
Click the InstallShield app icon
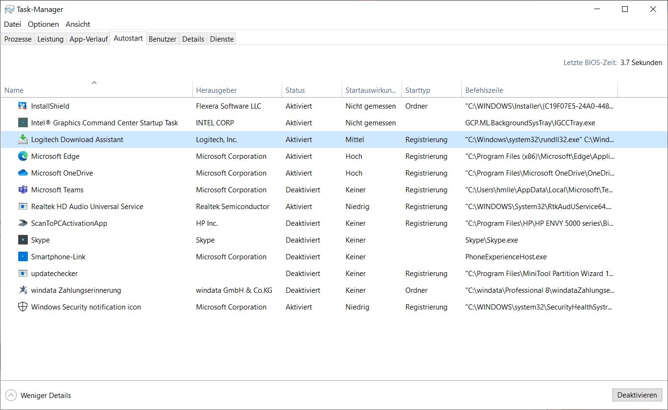(x=23, y=106)
